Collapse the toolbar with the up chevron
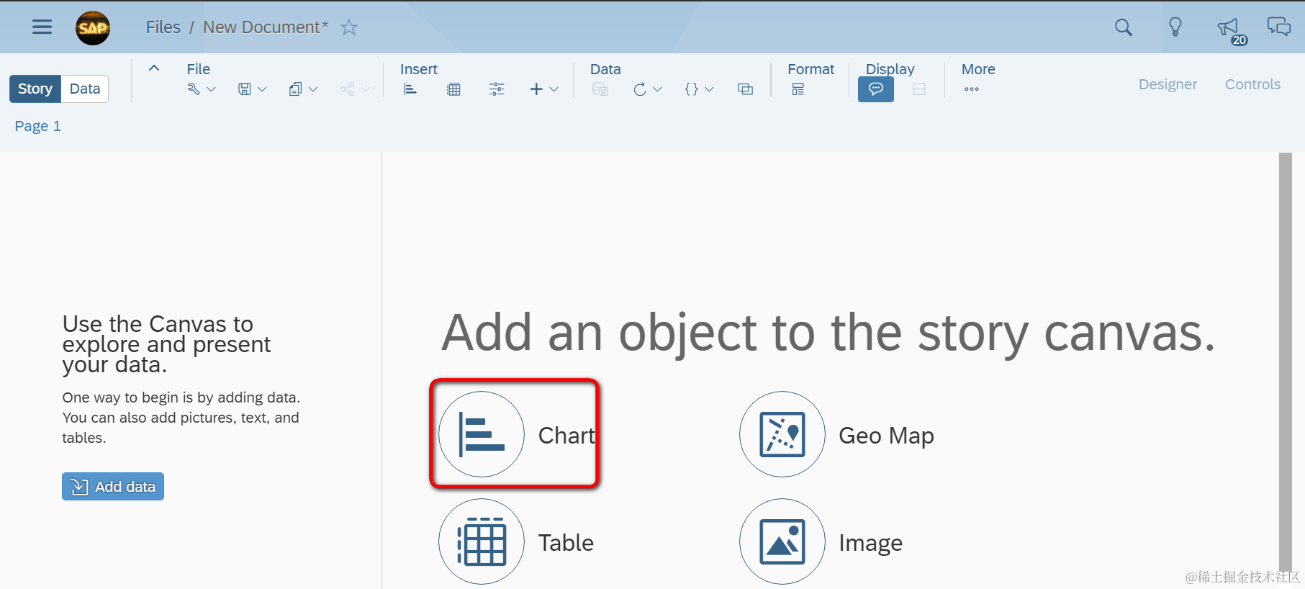 click(154, 68)
